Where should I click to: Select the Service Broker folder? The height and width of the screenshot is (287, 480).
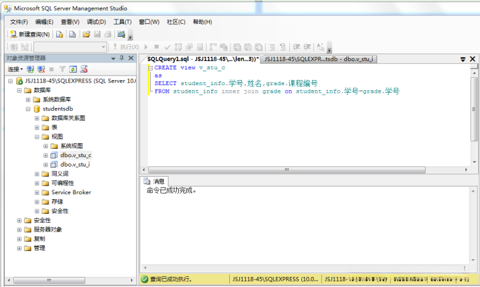pyautogui.click(x=71, y=192)
